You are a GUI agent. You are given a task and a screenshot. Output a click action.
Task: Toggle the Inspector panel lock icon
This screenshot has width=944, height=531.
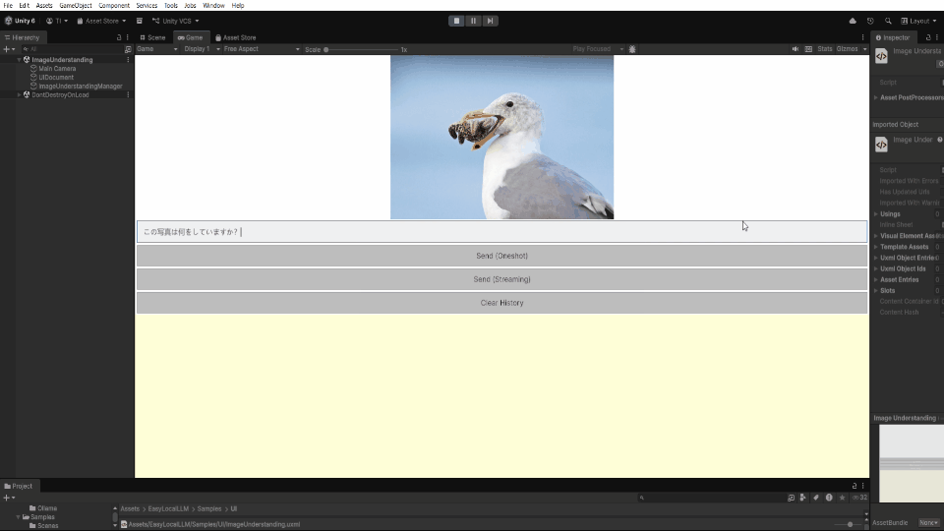[x=927, y=37]
